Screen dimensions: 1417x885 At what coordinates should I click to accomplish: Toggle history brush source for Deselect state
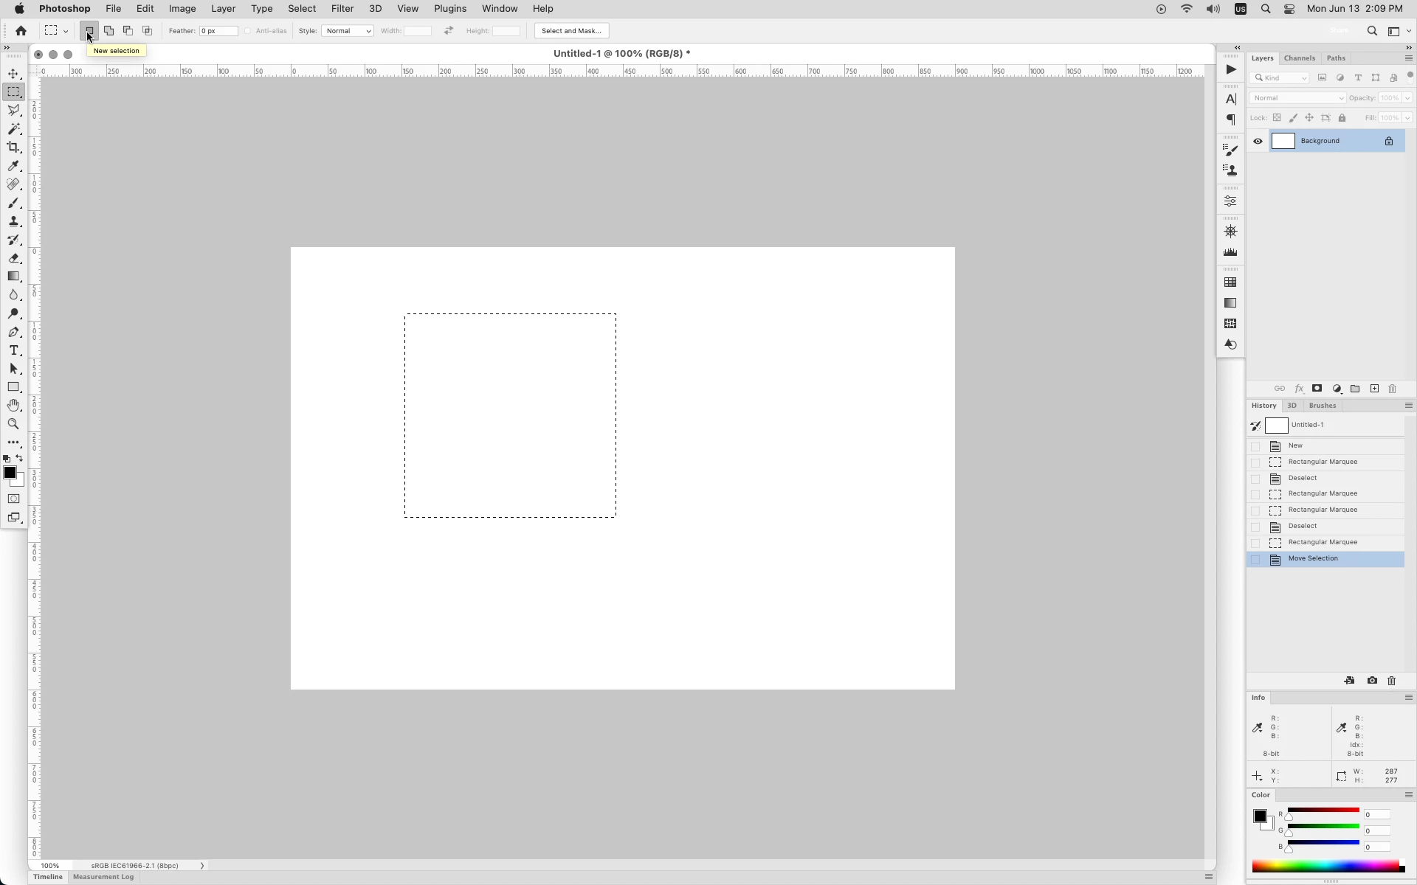1255,479
